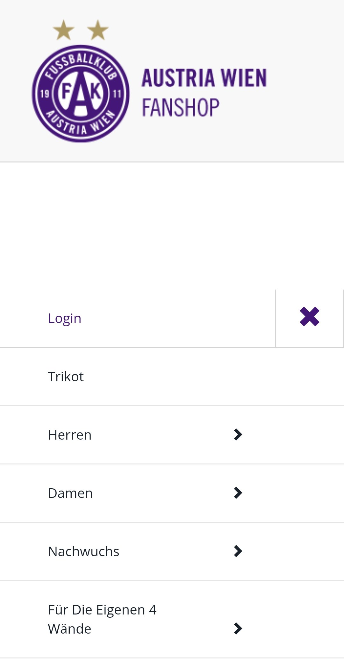Click the 1911 year marking on crest
The height and width of the screenshot is (668, 344).
[x=81, y=94]
